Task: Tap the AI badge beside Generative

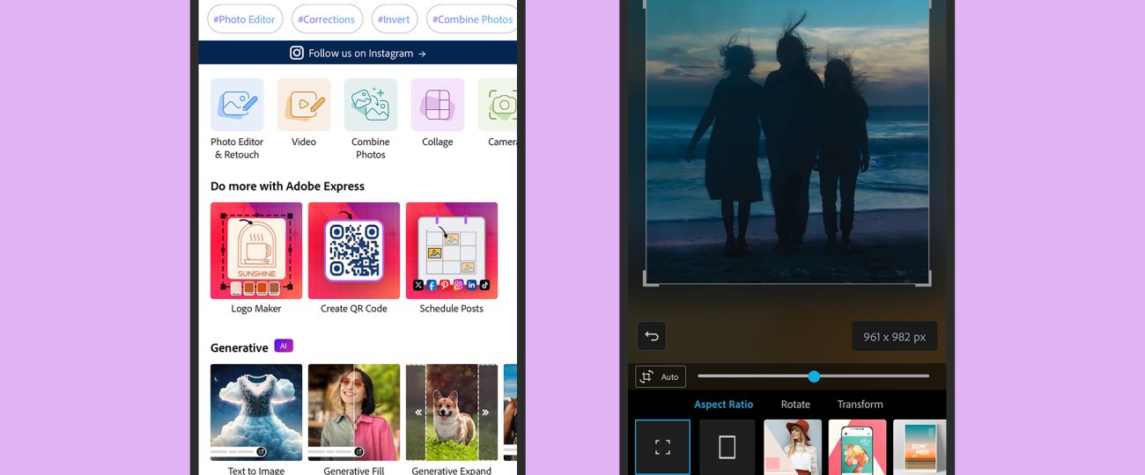Action: tap(284, 346)
